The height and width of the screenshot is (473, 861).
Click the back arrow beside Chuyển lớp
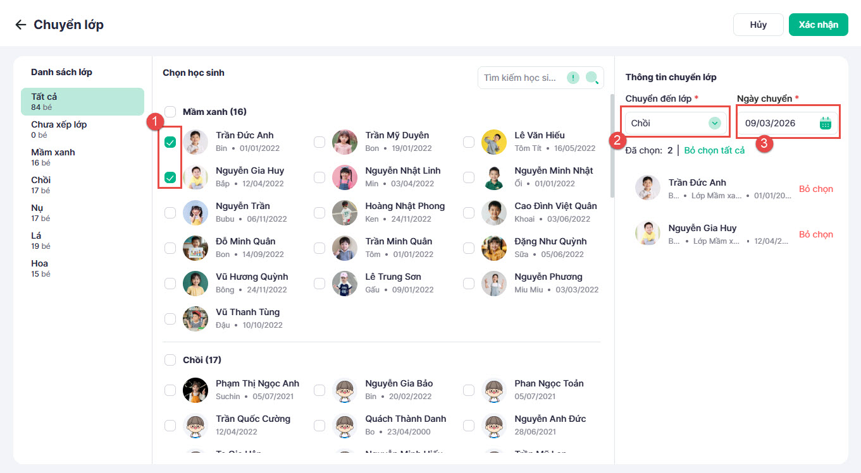21,25
